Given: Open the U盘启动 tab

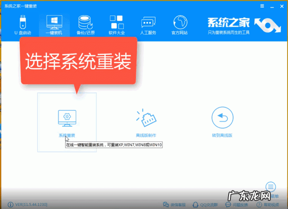Looking at the screenshot, I should pyautogui.click(x=23, y=25).
